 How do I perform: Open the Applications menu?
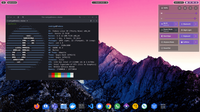click(x=12, y=2)
